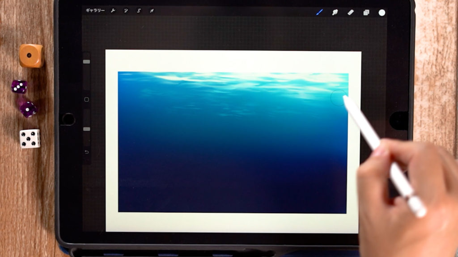Activate the Transform arrow tool
Screen dimensions: 458x257
pos(152,11)
